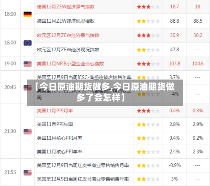
Task: Open 美国11月NFIB小型企业信心指数 event
Action: pos(71,64)
